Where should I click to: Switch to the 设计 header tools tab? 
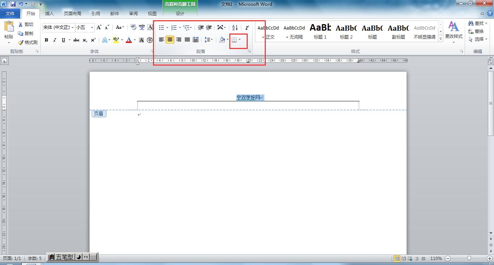(180, 14)
